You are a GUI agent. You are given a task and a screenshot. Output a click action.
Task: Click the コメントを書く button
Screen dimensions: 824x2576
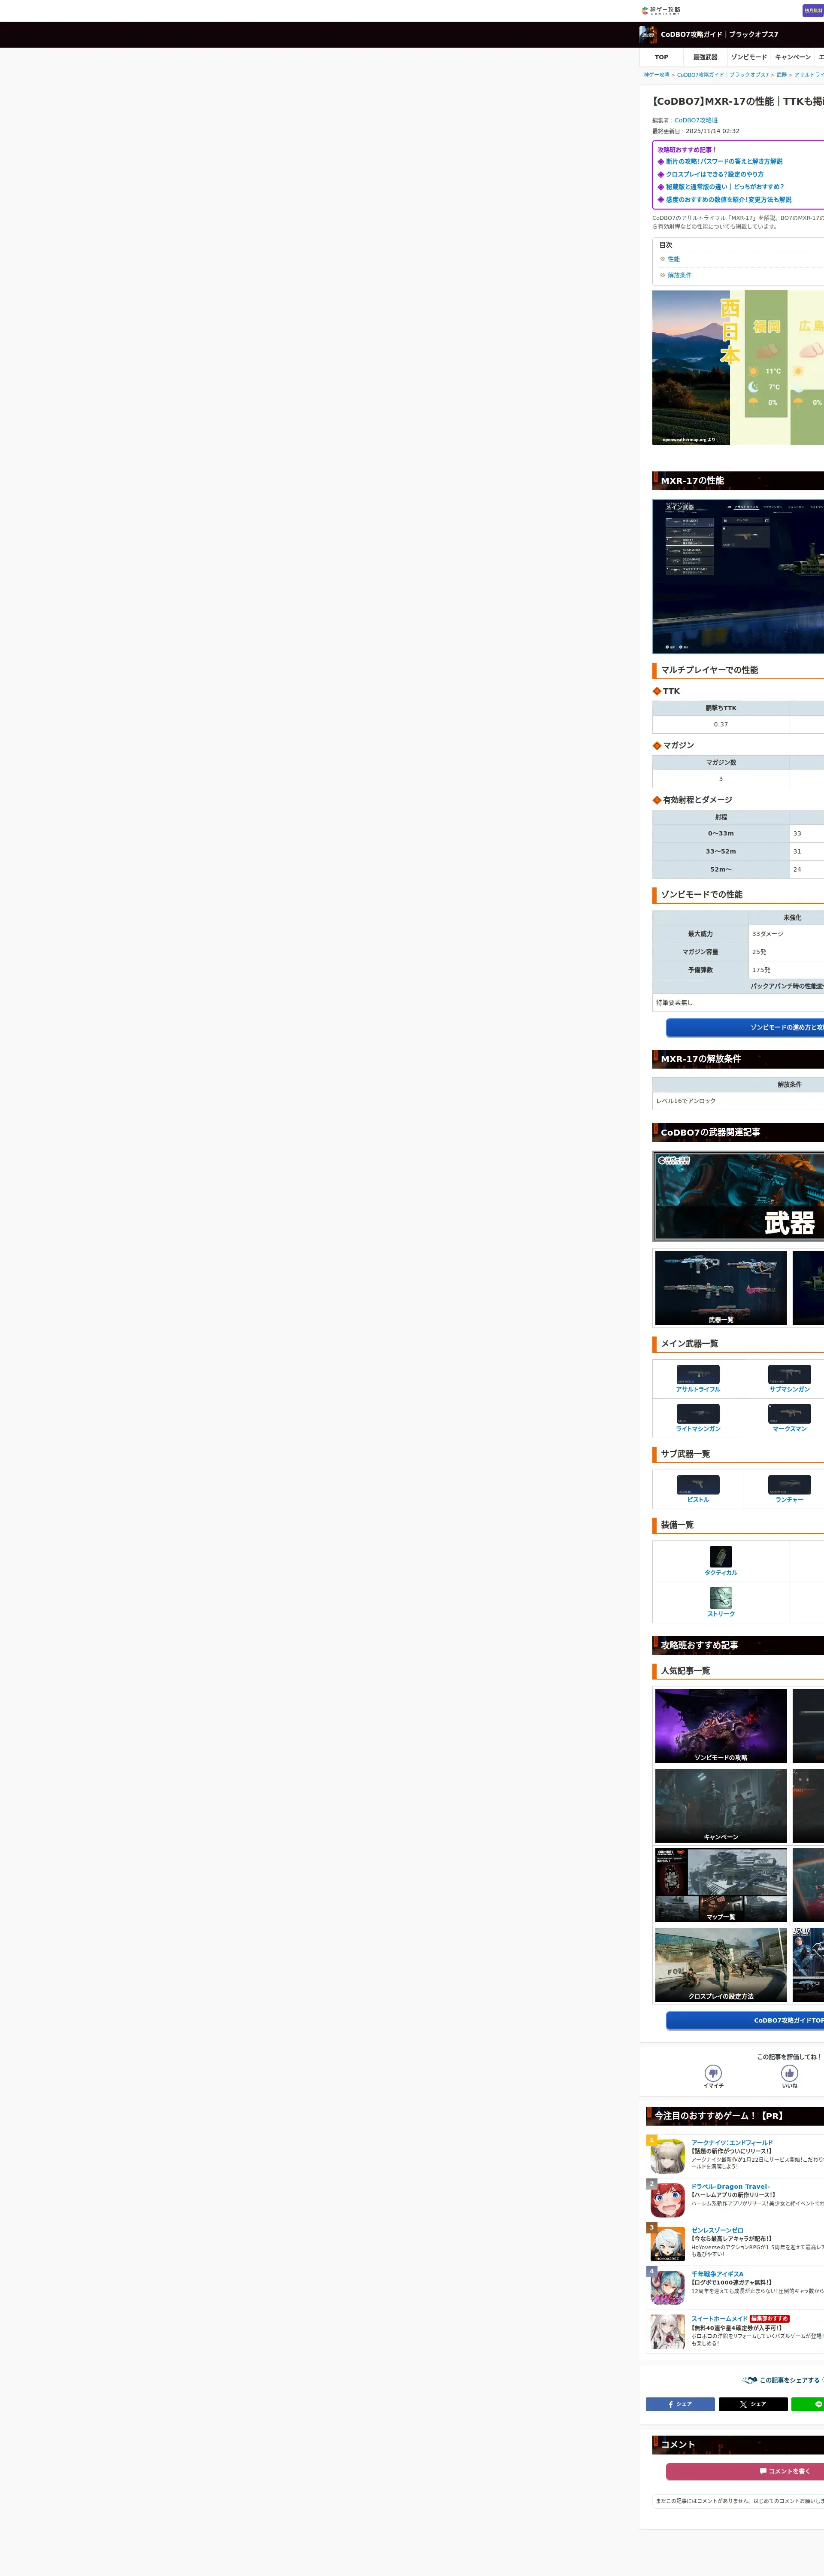click(785, 2471)
